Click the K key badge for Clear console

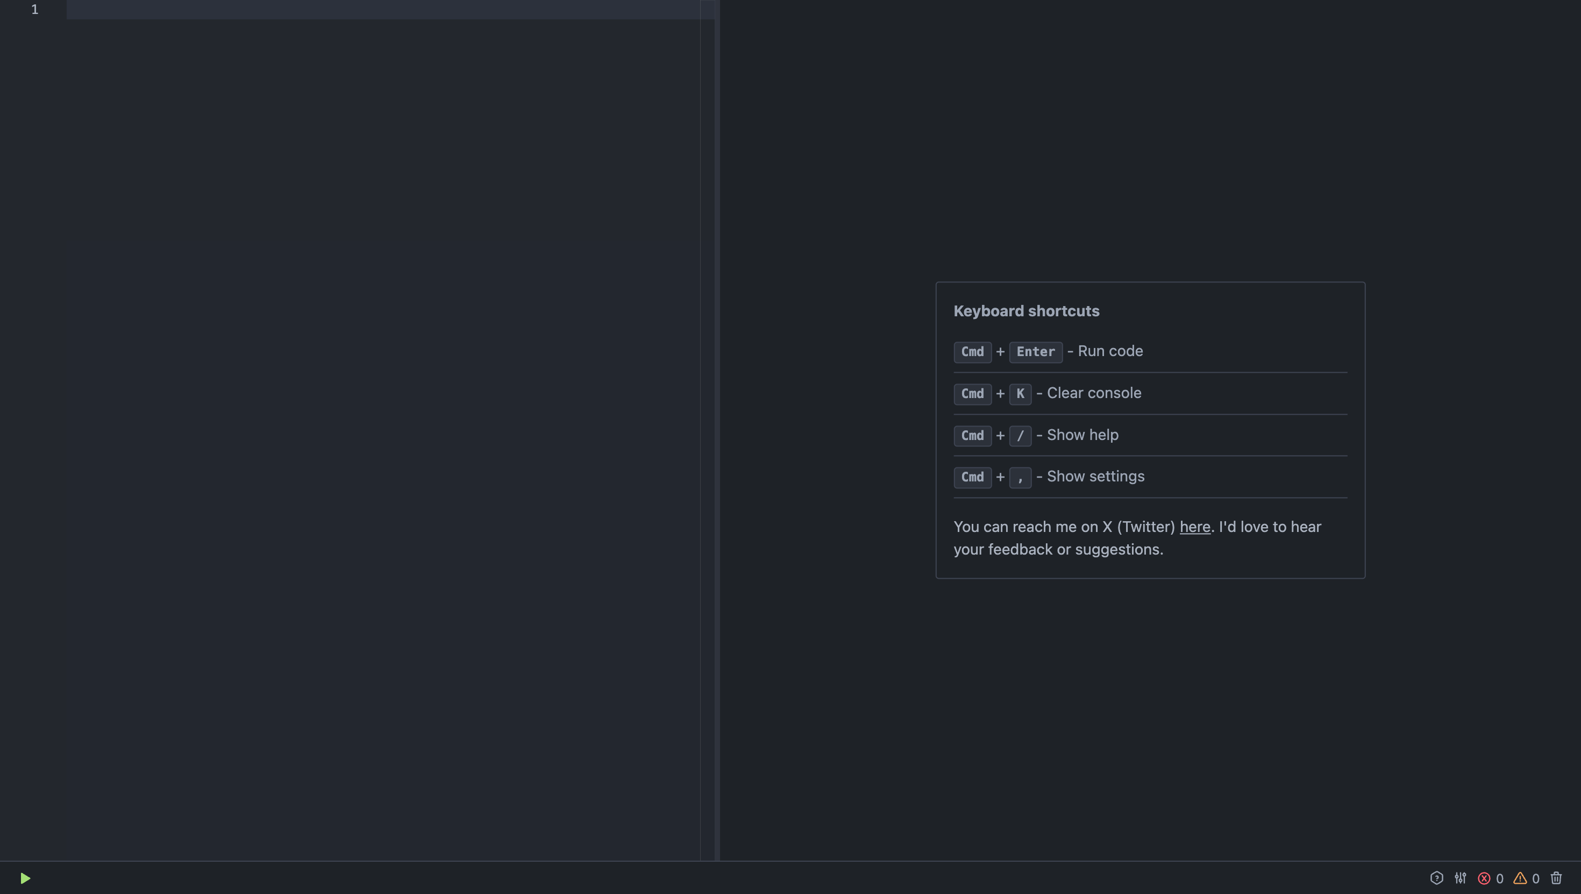point(1020,394)
